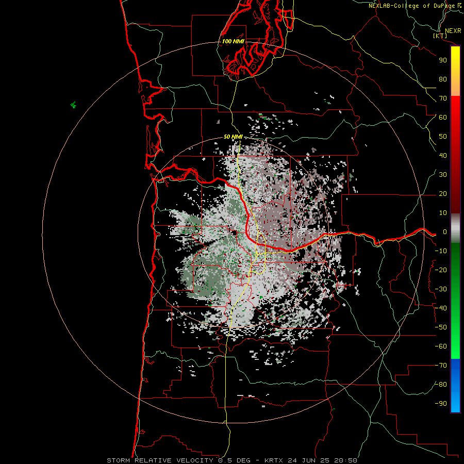Click the 40 value on the velocity scale
464x464 pixels.
[443, 156]
